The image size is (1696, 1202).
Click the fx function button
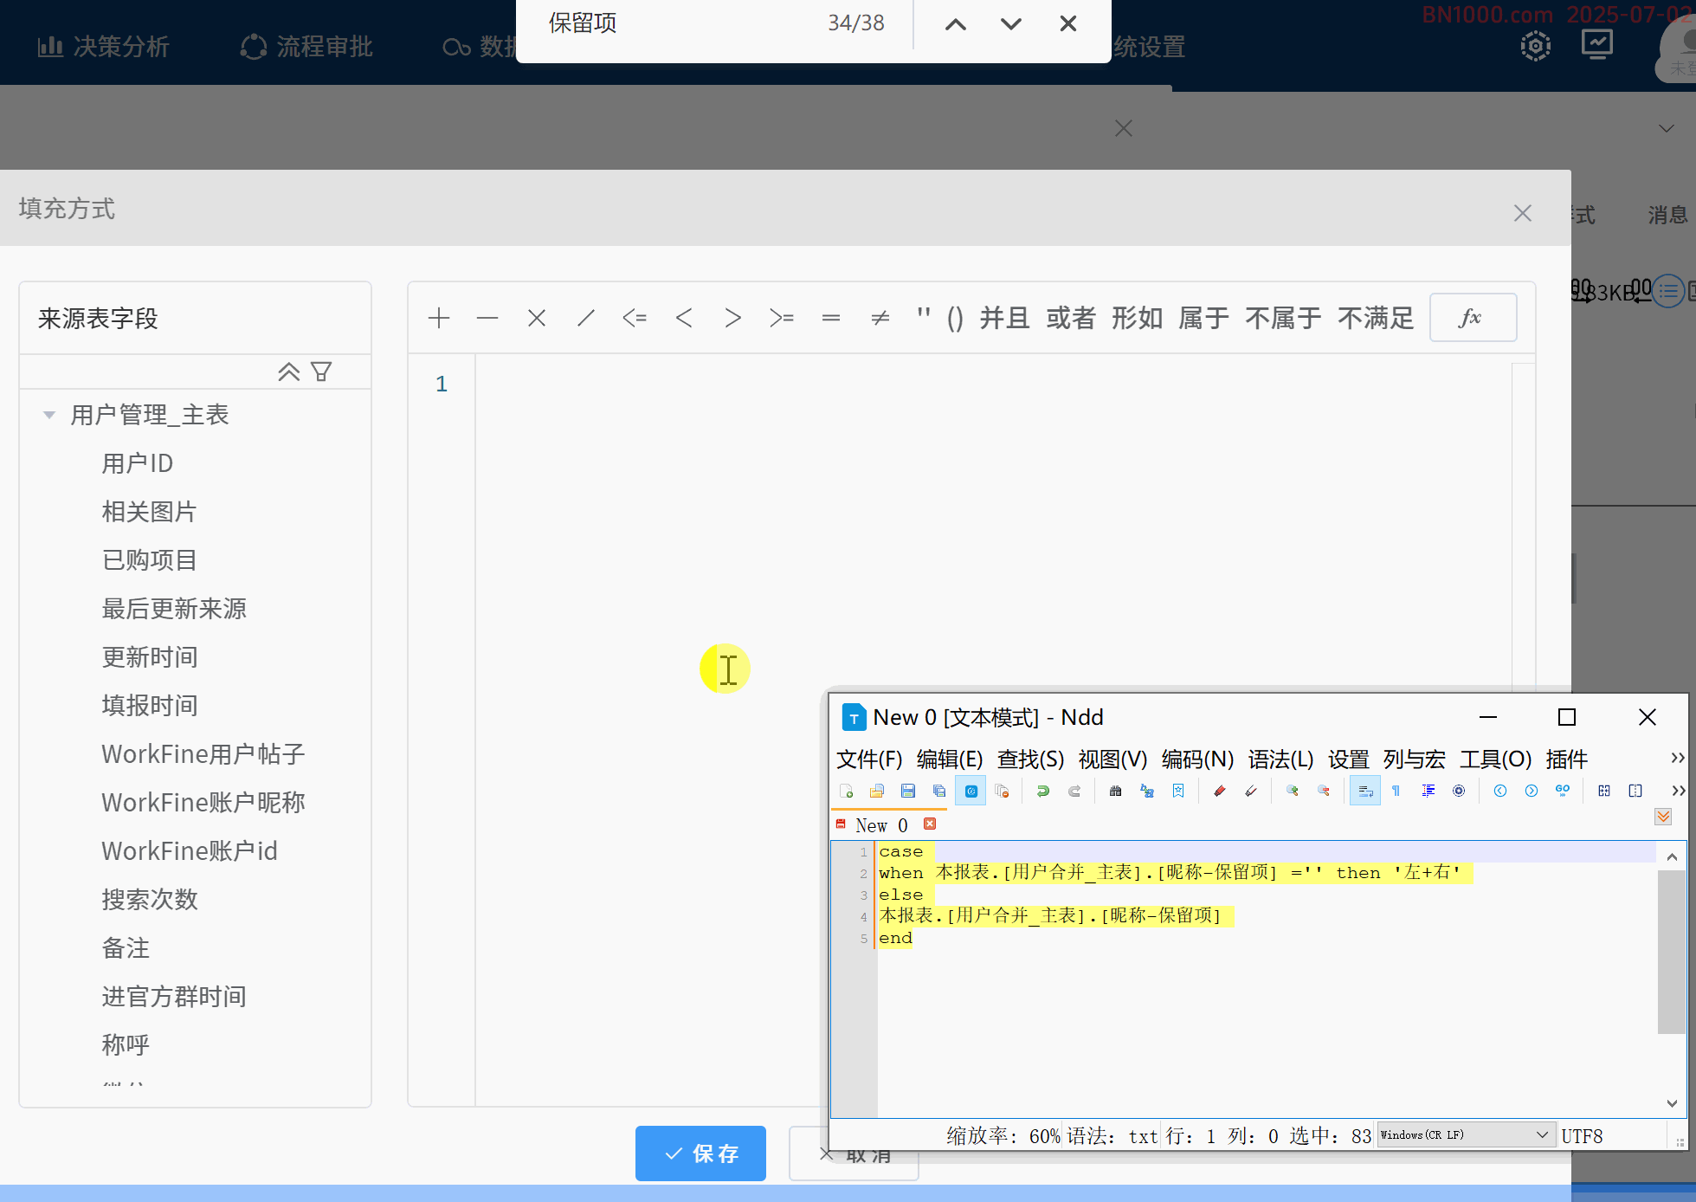1473,318
